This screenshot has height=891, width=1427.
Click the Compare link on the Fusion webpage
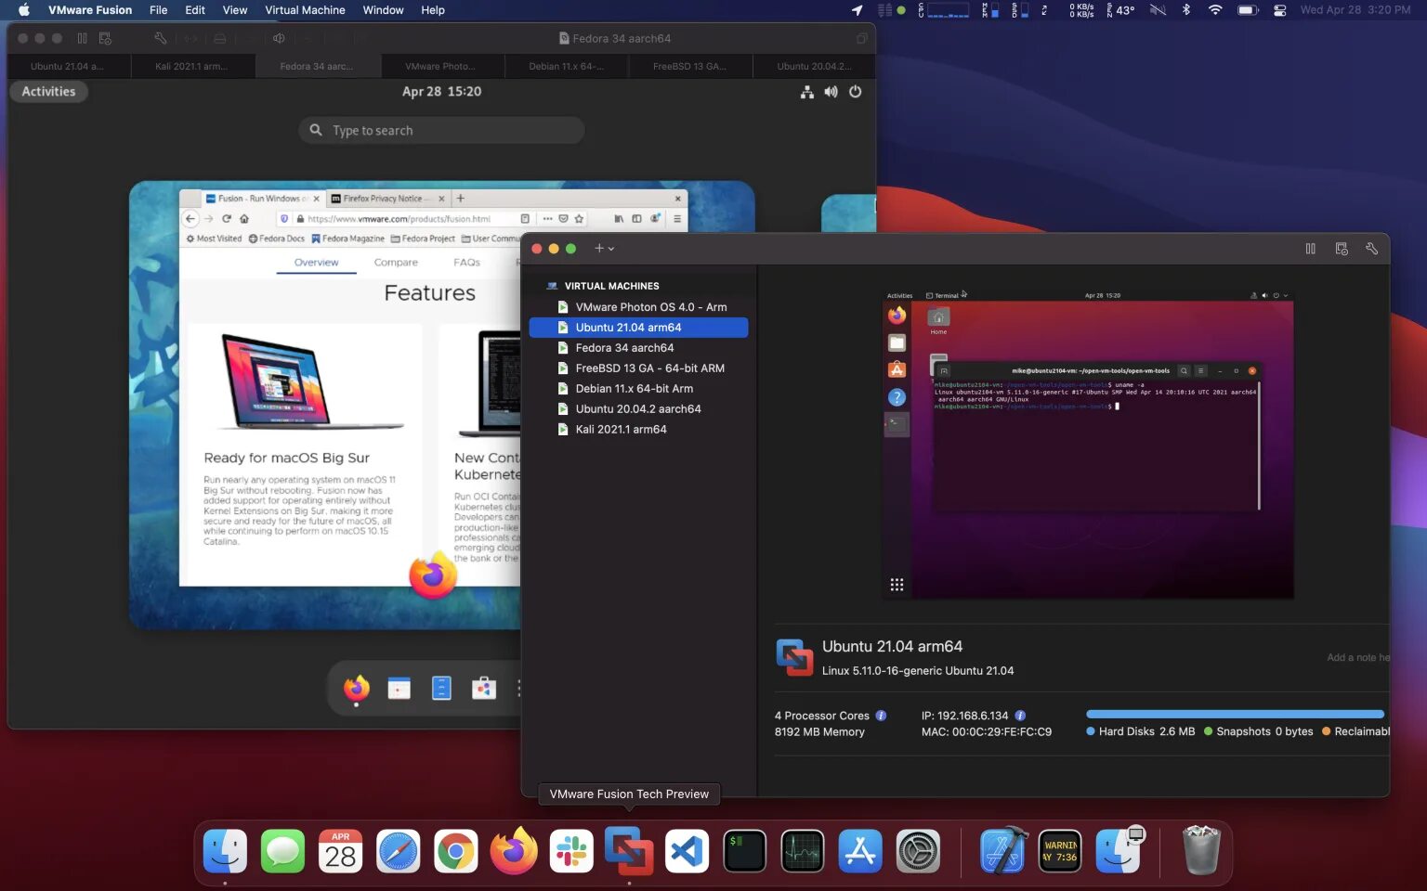396,262
